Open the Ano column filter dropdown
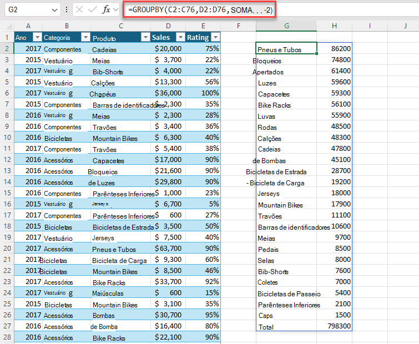 (37, 37)
